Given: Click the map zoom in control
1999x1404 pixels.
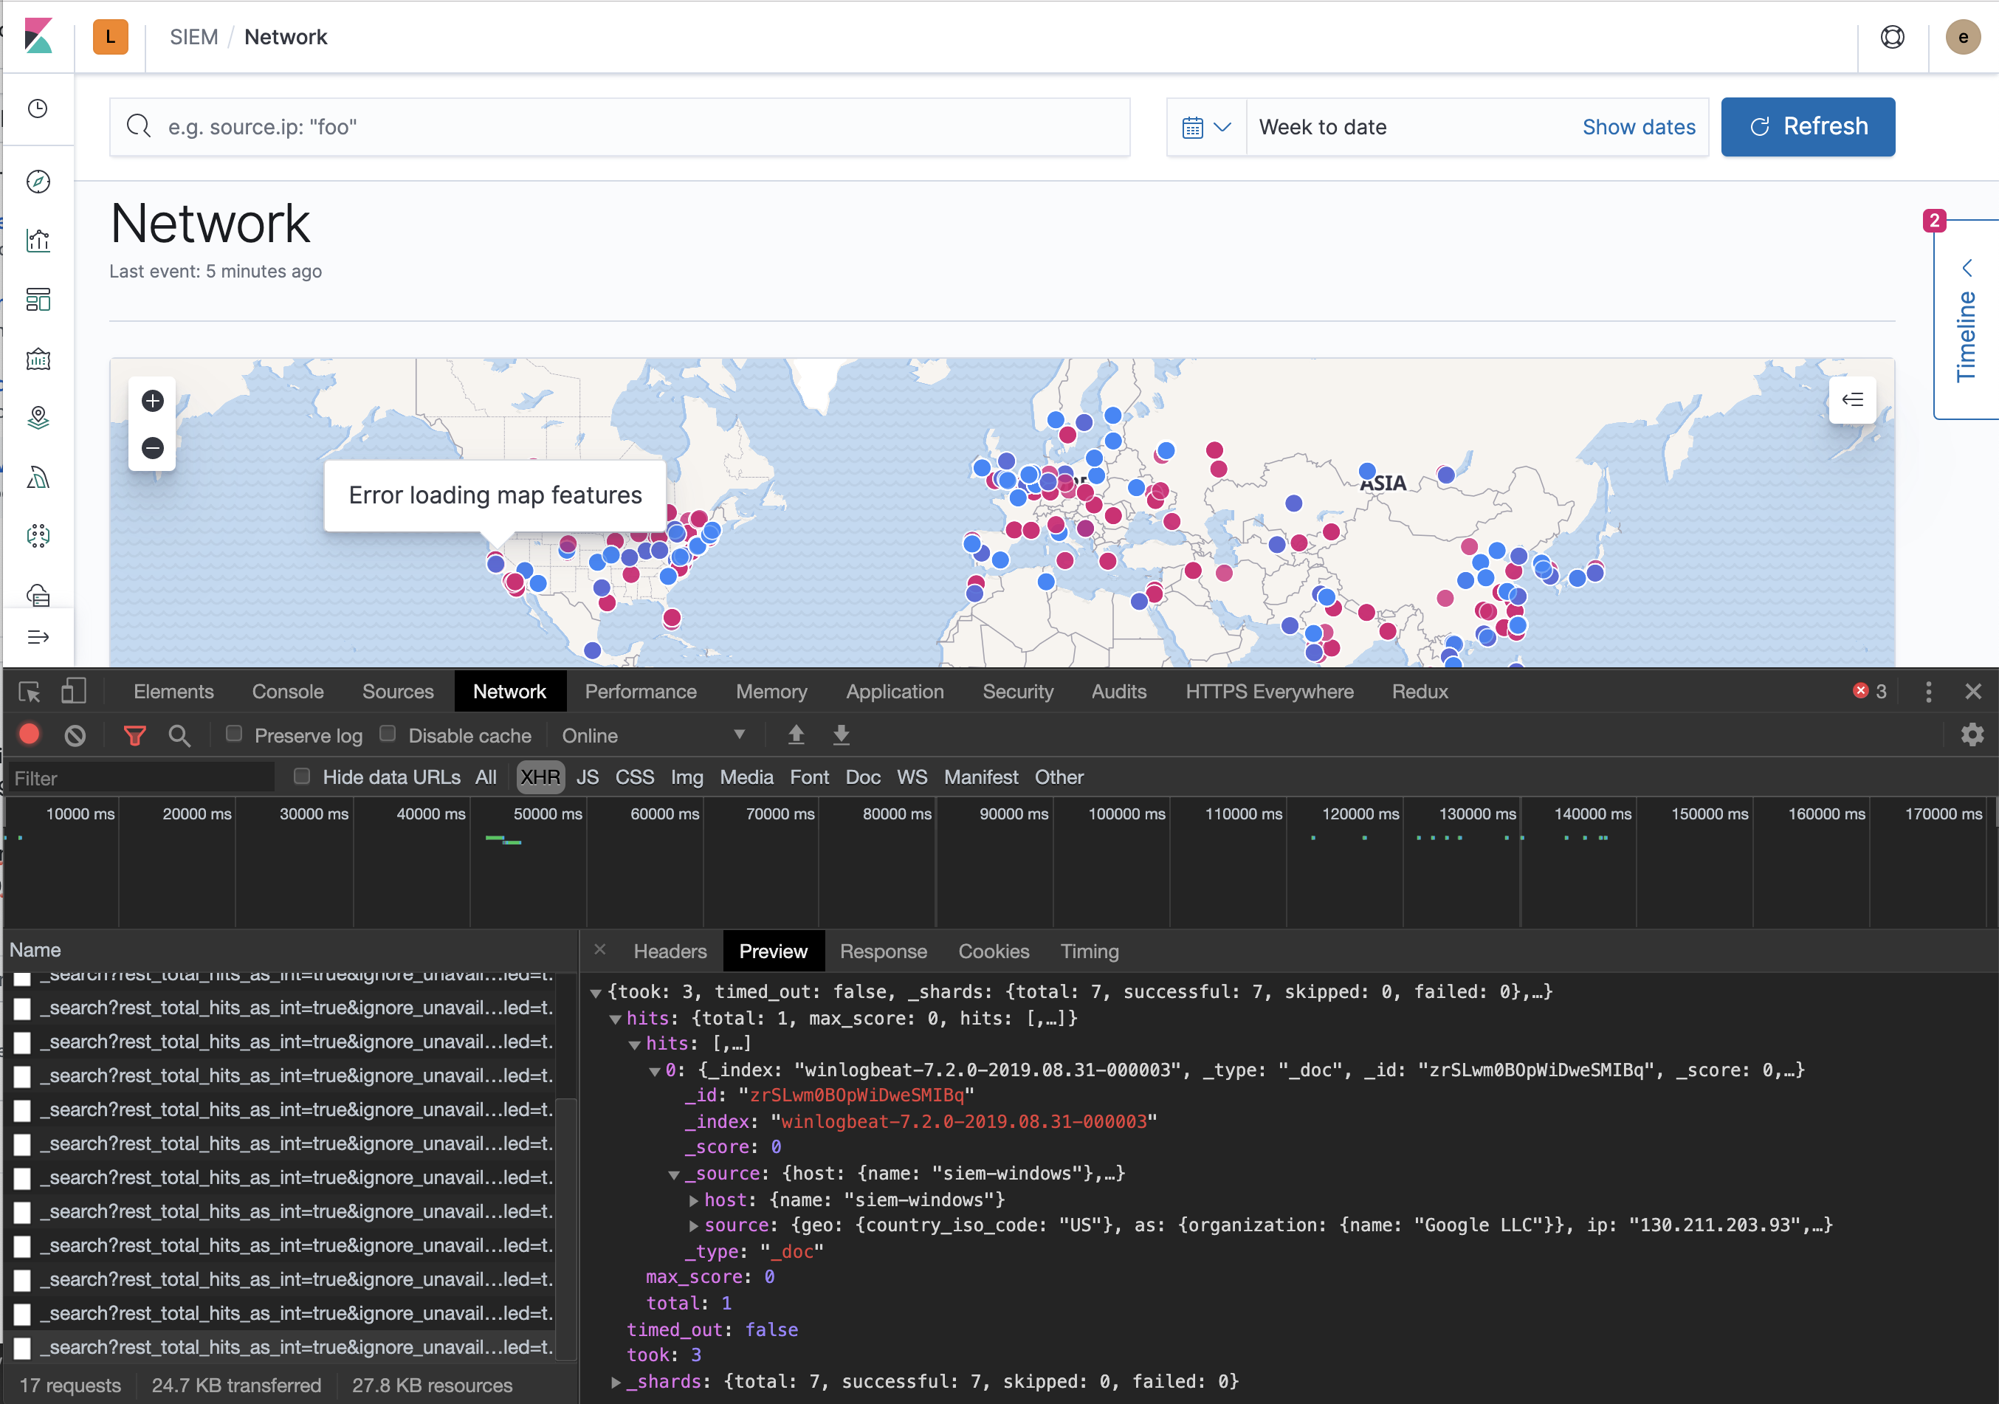Looking at the screenshot, I should click(152, 402).
